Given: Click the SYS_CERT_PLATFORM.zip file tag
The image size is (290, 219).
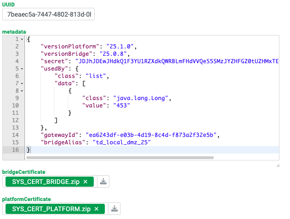Looking at the screenshot, I should [55, 209].
